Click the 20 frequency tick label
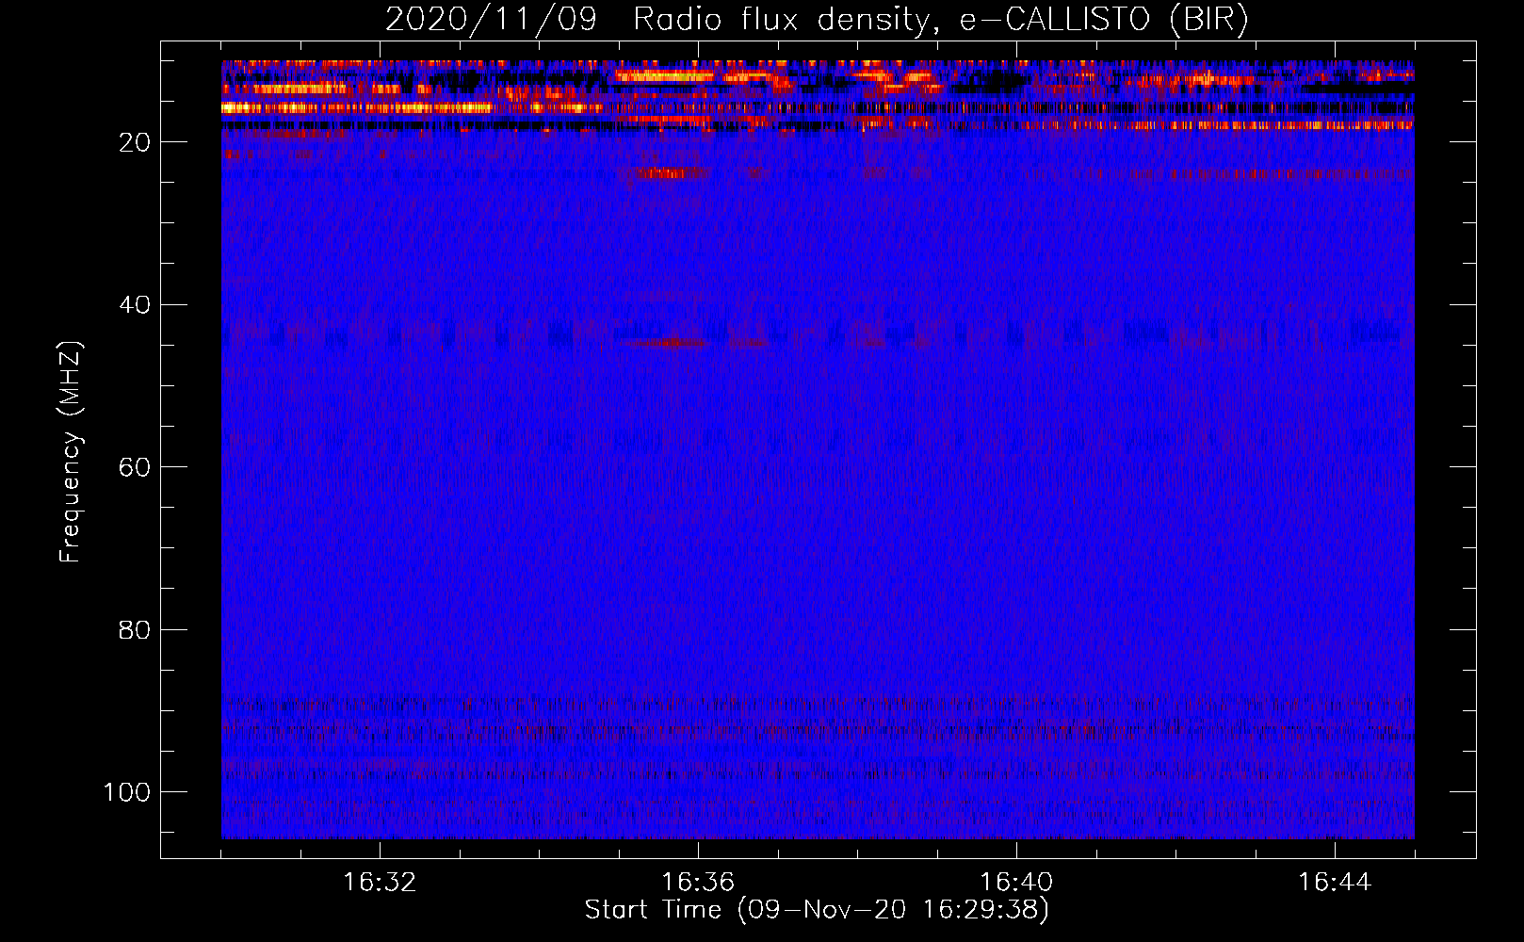Screen dimensions: 1524x942 point(135,142)
